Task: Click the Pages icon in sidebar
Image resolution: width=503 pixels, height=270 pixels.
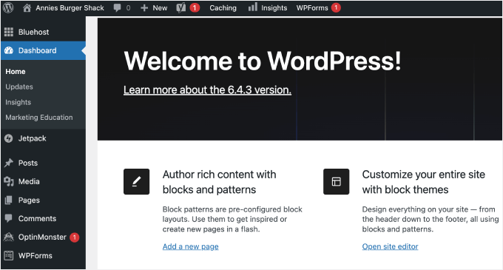Action: pos(9,200)
